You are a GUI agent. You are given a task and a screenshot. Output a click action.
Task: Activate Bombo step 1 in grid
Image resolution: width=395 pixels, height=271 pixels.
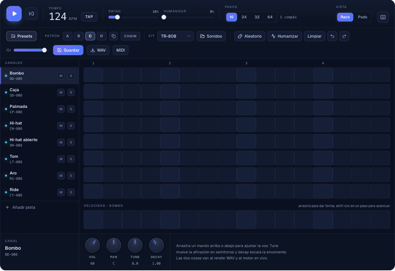(93, 75)
